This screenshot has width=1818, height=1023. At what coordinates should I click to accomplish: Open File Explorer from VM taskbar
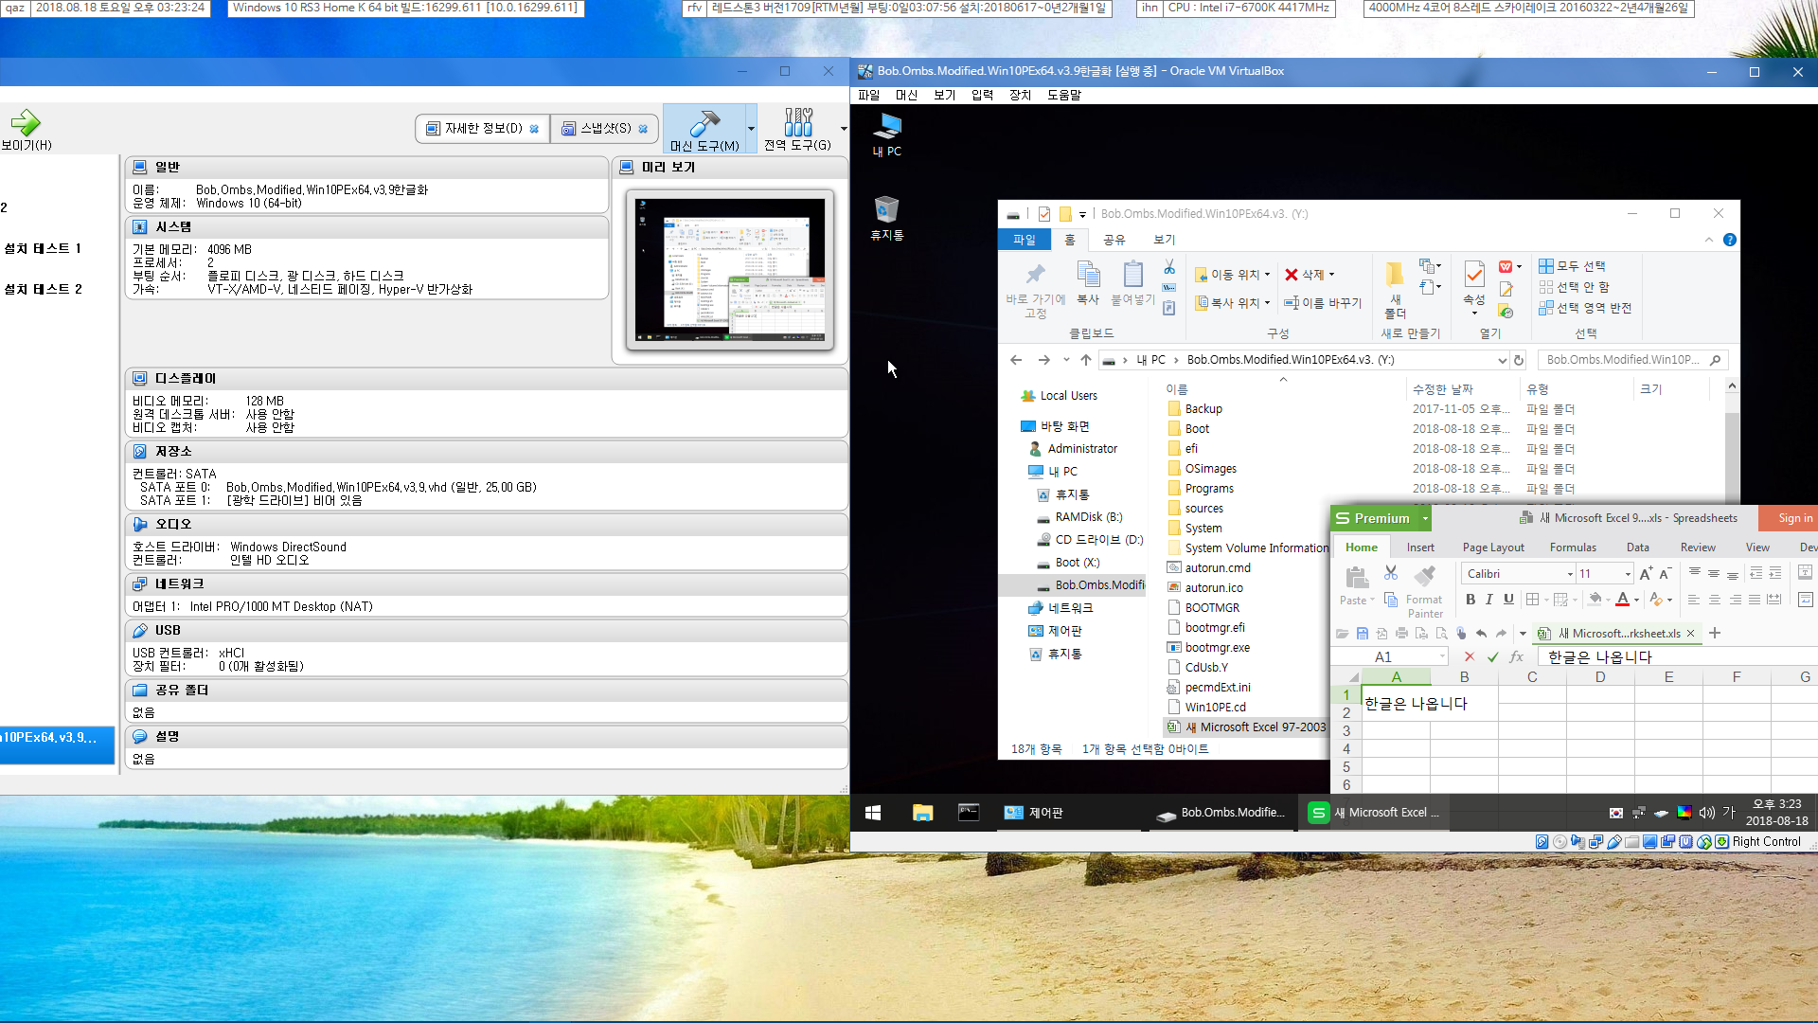click(x=922, y=813)
